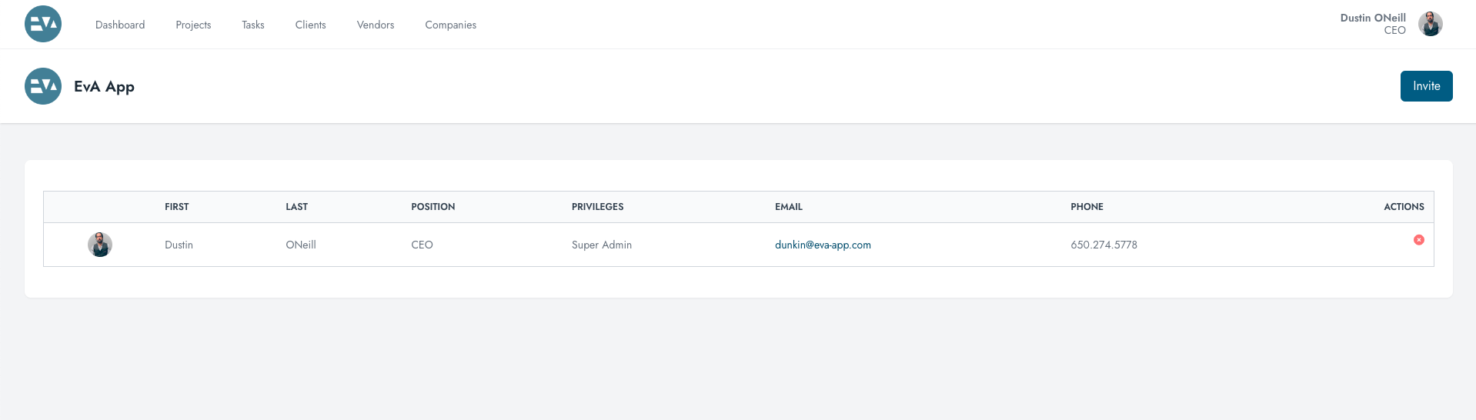Viewport: 1476px width, 420px height.
Task: Open the Companies menu item
Action: [450, 25]
